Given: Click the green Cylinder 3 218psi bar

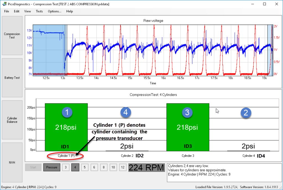Looking at the screenshot, I should click(x=188, y=127).
